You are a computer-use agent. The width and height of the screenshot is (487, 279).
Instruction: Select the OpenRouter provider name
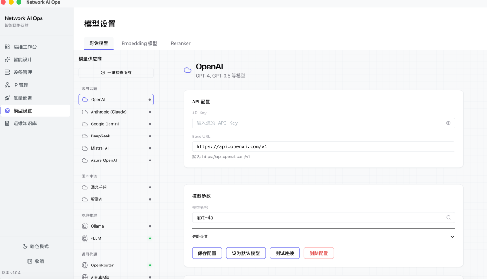(x=102, y=265)
